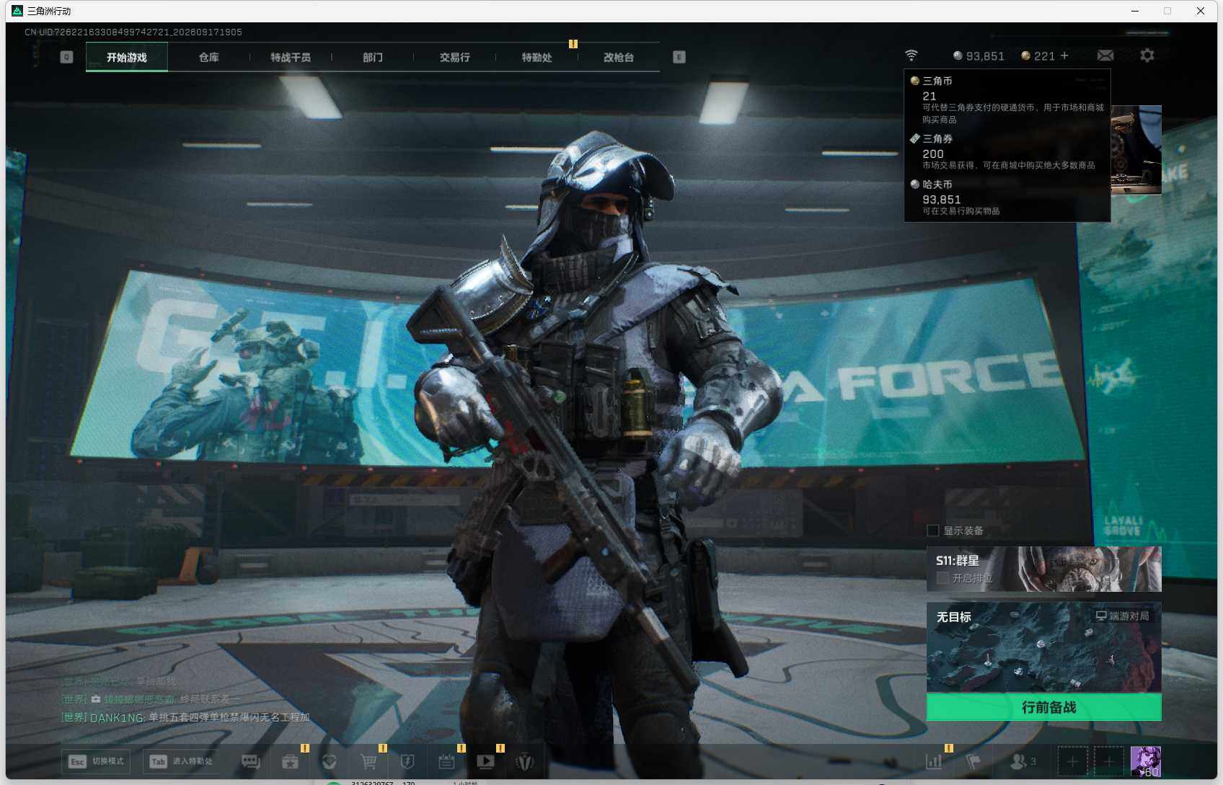This screenshot has width=1223, height=785.
Task: Check the network signal icon
Action: tap(911, 56)
